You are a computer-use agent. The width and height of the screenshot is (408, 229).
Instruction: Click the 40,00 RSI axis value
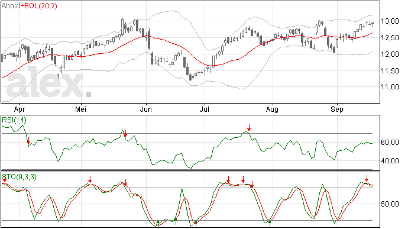[390, 161]
